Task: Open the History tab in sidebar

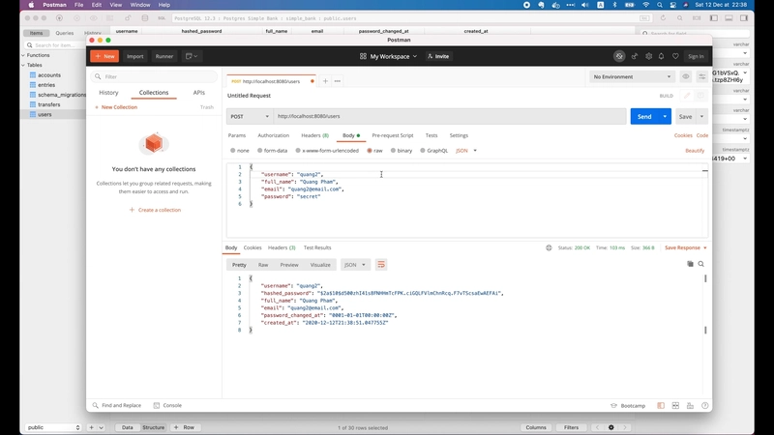Action: (108, 93)
